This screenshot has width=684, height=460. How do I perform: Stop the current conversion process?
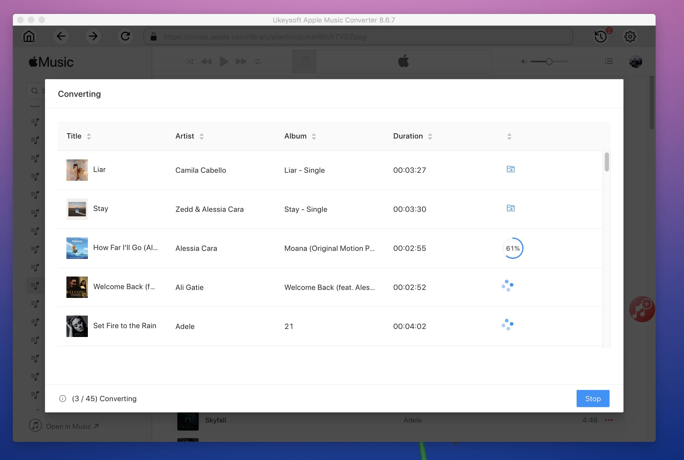click(x=592, y=398)
